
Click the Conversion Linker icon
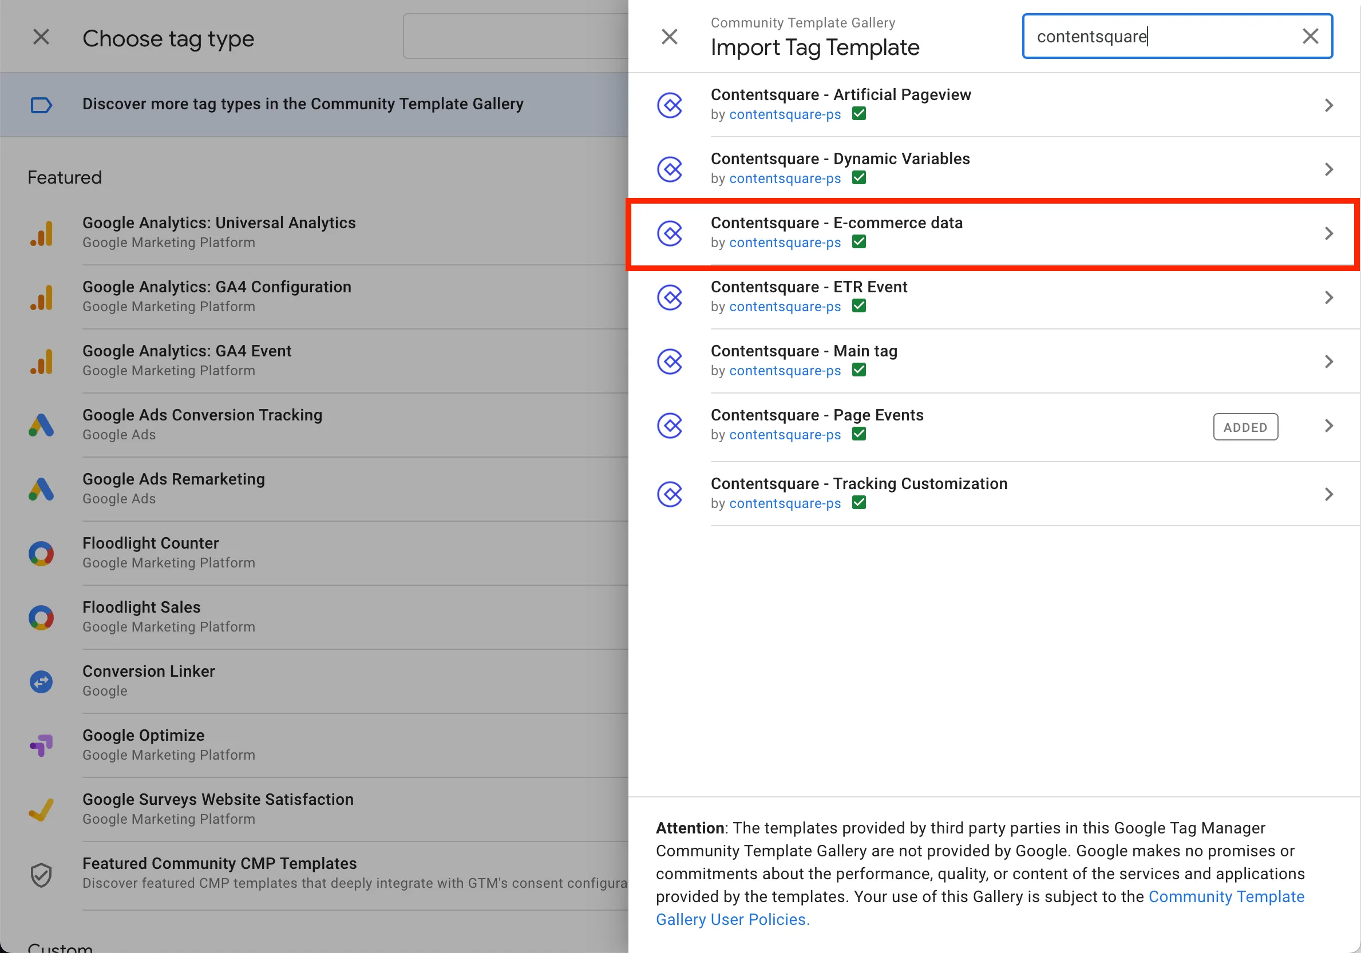(41, 682)
